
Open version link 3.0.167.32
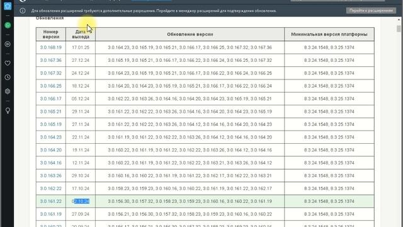pyautogui.click(x=50, y=73)
